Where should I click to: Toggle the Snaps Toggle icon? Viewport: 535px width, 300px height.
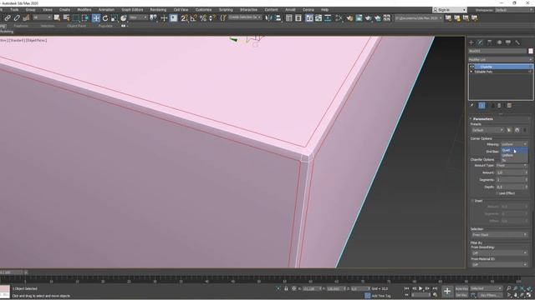(184, 18)
